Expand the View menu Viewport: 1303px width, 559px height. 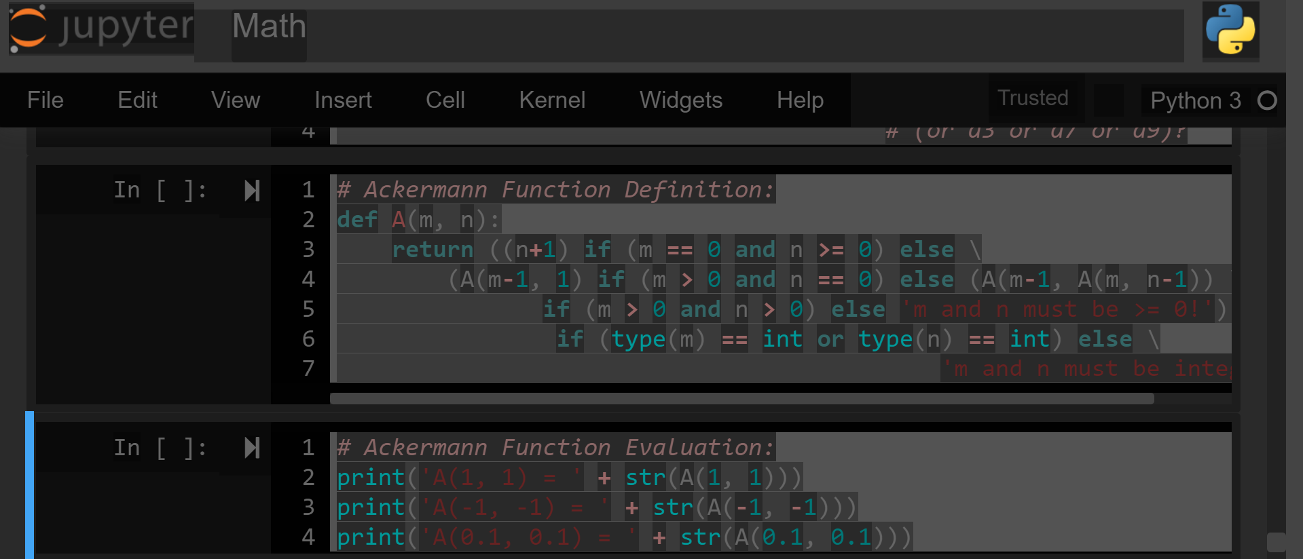[235, 100]
